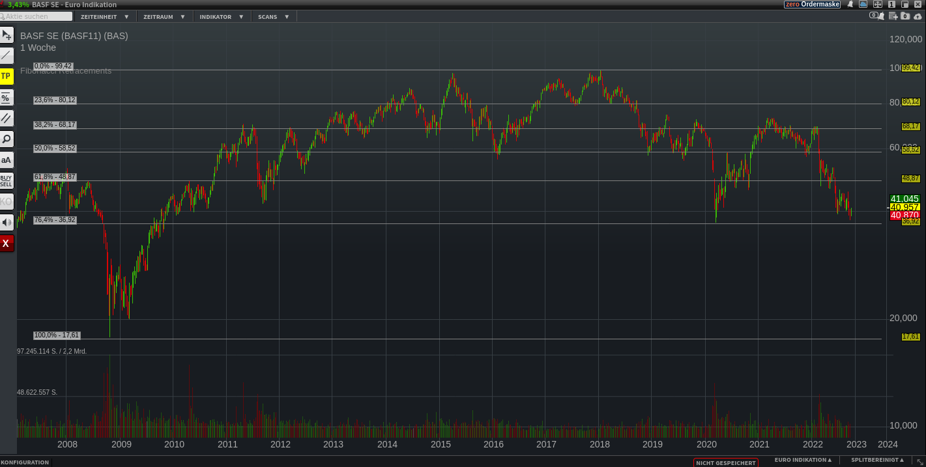Toggle the blue cloud sync button

coord(863,4)
